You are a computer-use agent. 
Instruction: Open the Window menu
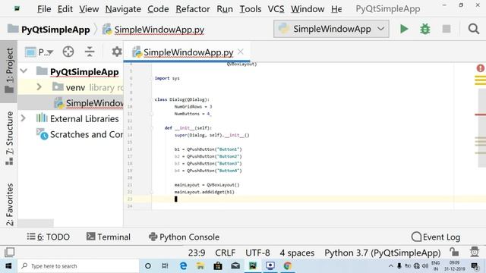click(308, 9)
